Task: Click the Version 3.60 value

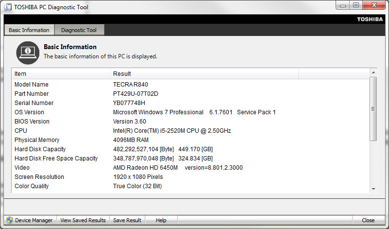Action: [x=130, y=122]
